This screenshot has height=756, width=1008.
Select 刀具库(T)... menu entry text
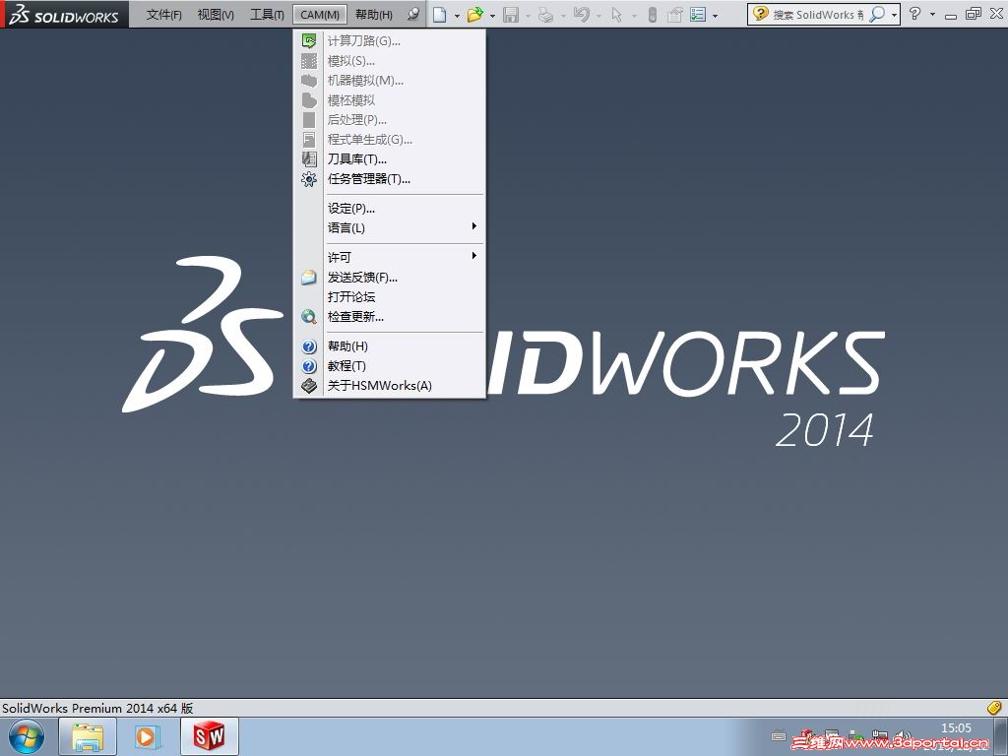(356, 158)
